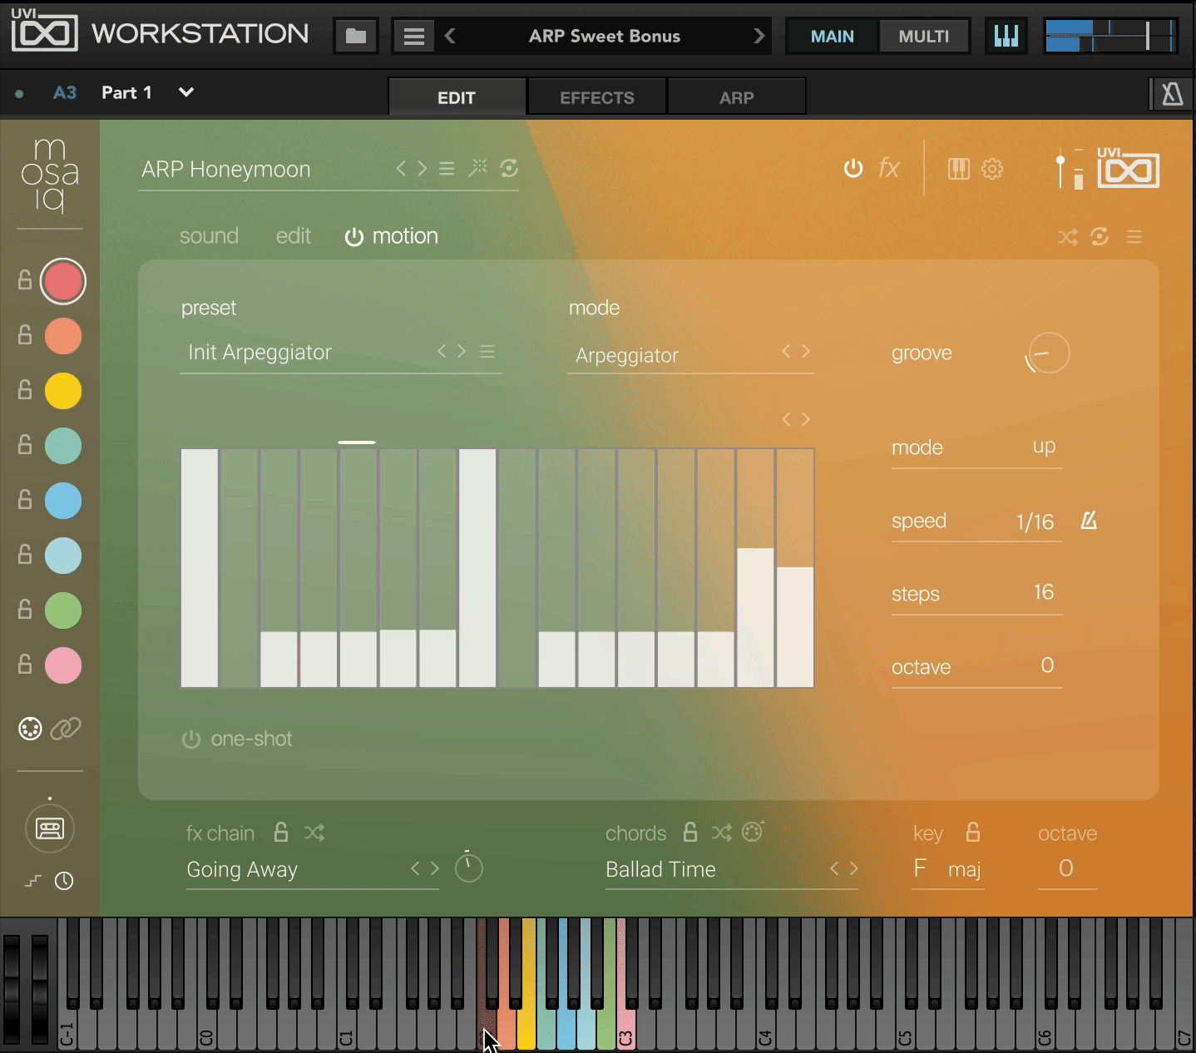The width and height of the screenshot is (1196, 1053).
Task: Enable the one-shot toggle
Action: click(191, 739)
